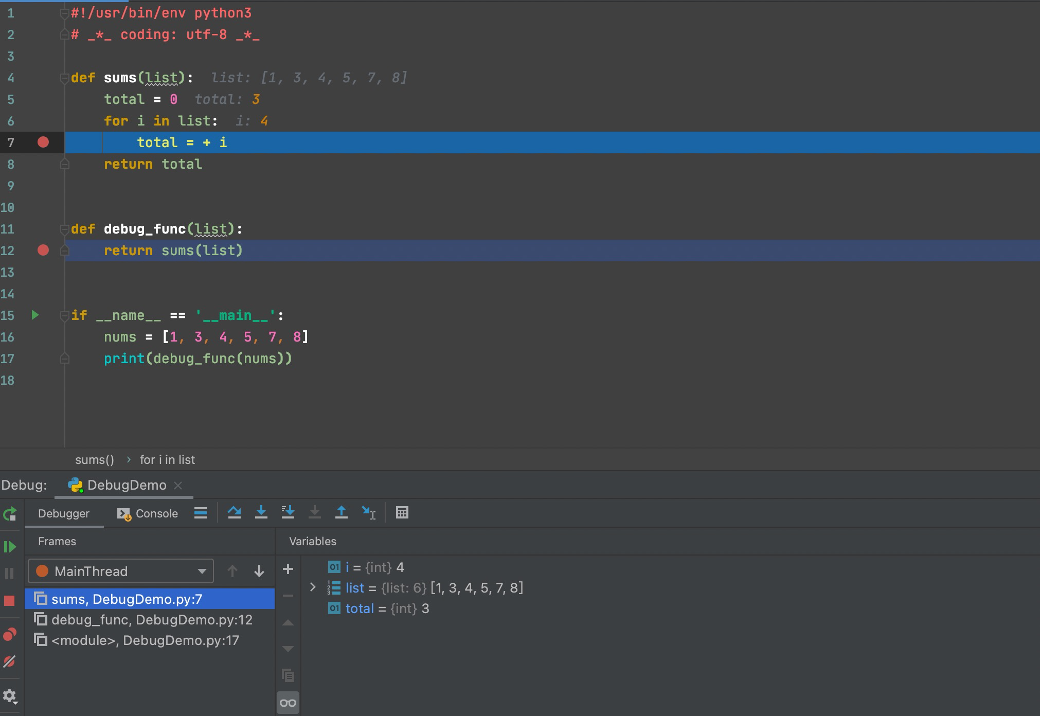Switch to the Console tab
The height and width of the screenshot is (716, 1040).
(x=148, y=513)
